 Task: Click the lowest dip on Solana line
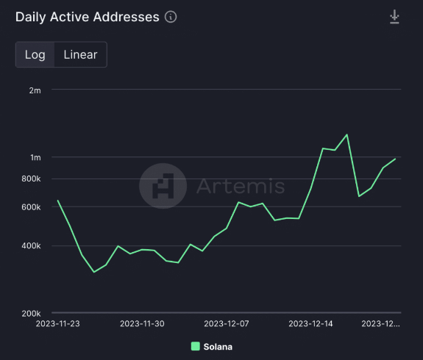click(94, 272)
